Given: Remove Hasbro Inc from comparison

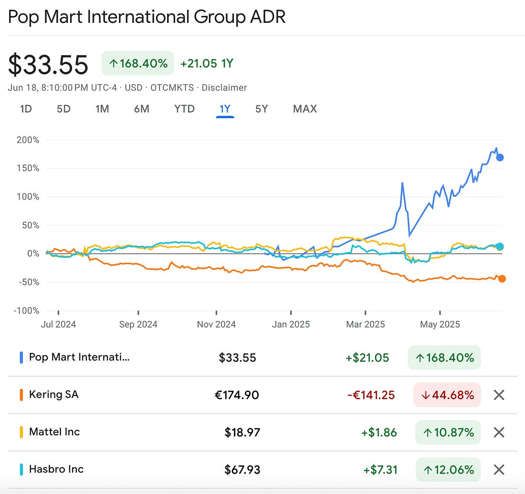Looking at the screenshot, I should click(x=499, y=470).
